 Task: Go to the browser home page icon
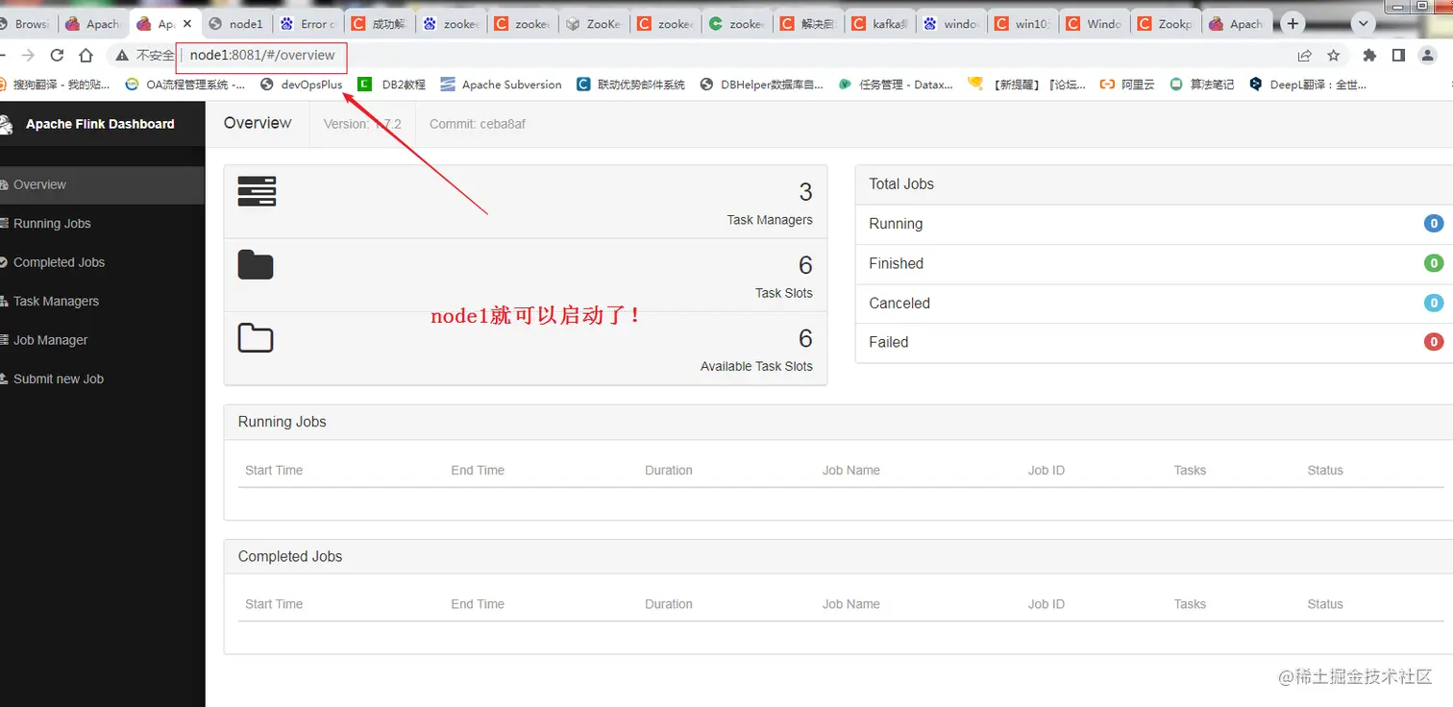86,56
